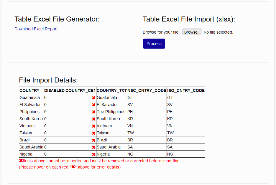Click the Browse button to pick a file
The width and height of the screenshot is (276, 185).
click(x=192, y=32)
